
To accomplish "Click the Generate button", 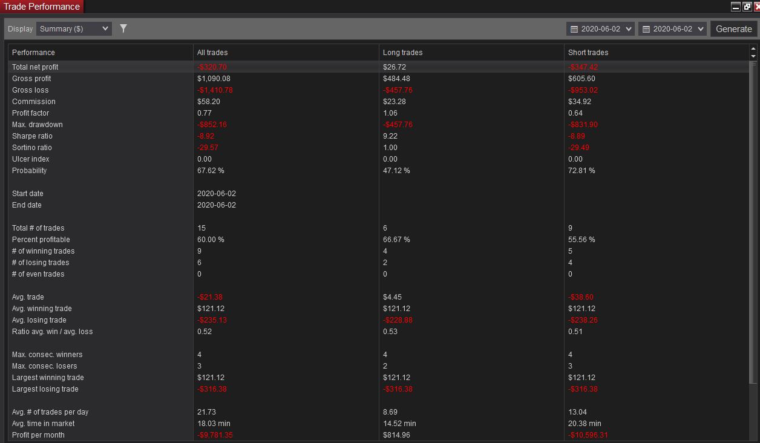I will [733, 28].
